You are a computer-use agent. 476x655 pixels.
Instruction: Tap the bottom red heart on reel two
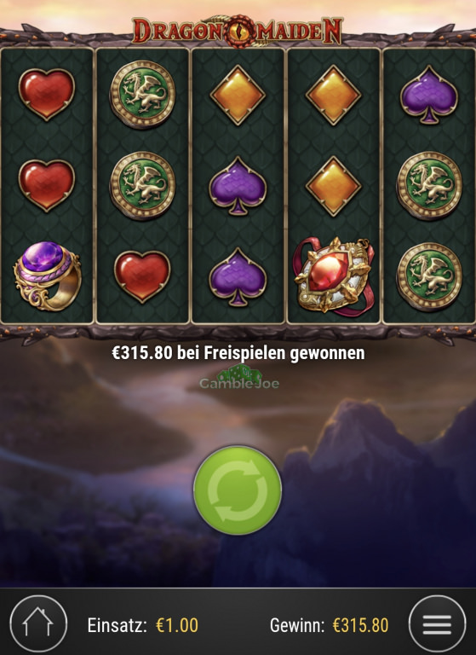pyautogui.click(x=142, y=276)
